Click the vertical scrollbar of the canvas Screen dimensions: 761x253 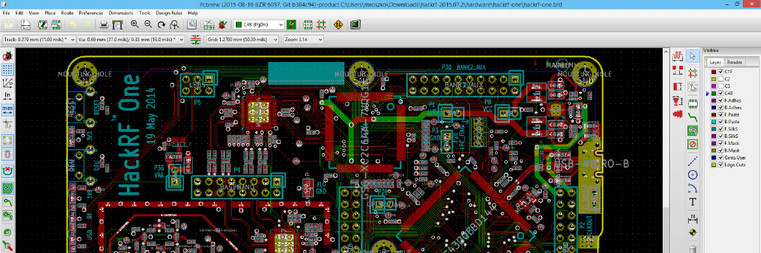[x=667, y=152]
